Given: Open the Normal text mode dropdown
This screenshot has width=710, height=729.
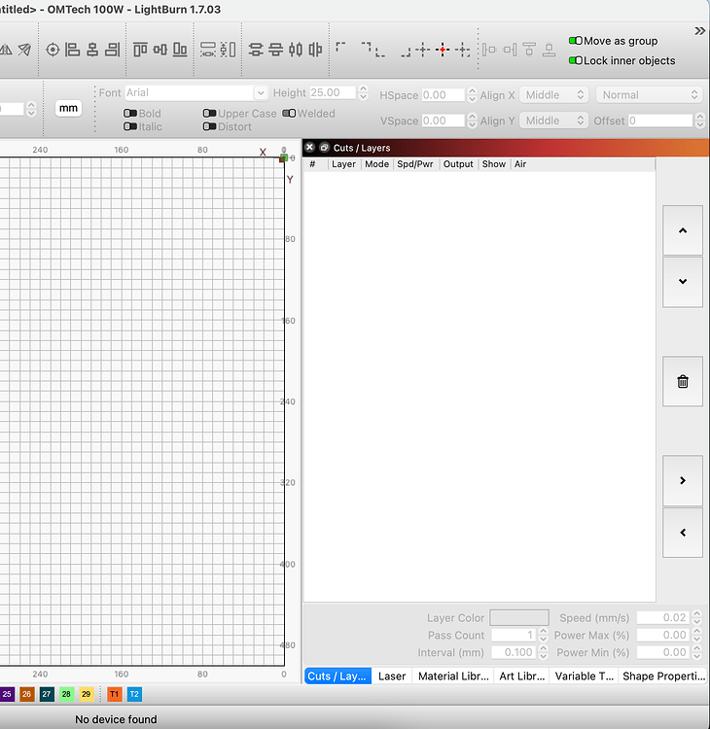Looking at the screenshot, I should pos(649,95).
